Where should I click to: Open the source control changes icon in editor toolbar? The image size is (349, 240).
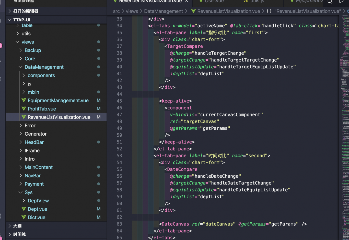[330, 1]
